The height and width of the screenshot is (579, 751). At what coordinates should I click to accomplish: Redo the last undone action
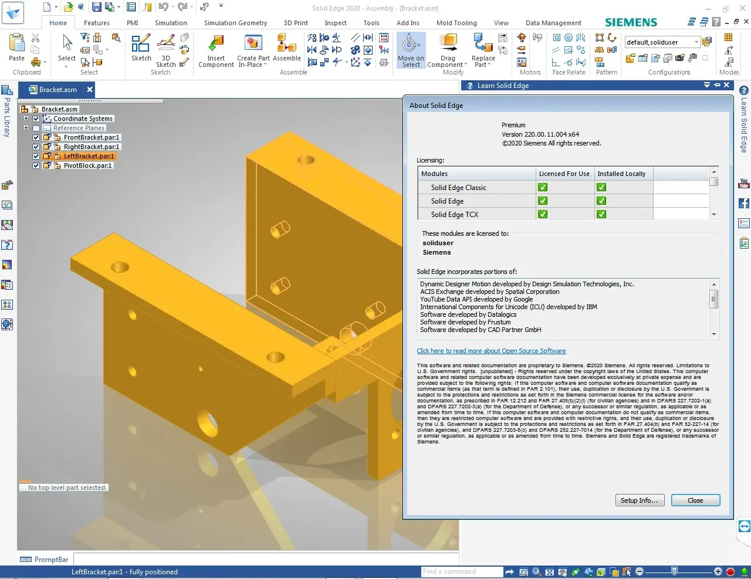182,7
